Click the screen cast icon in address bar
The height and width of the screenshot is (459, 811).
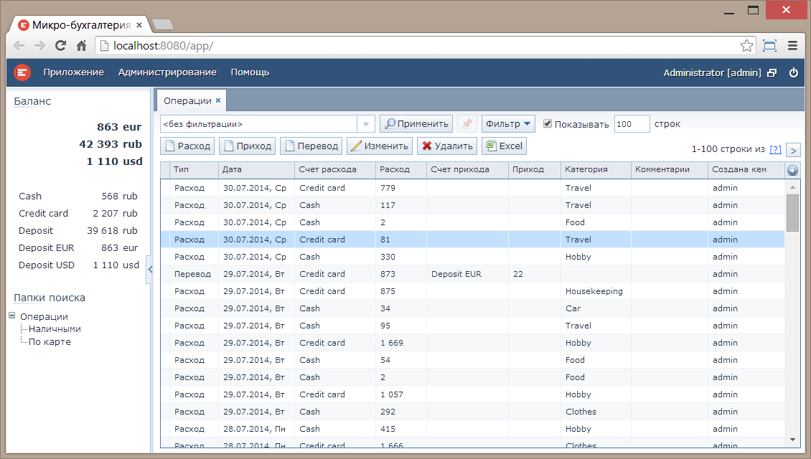point(769,45)
